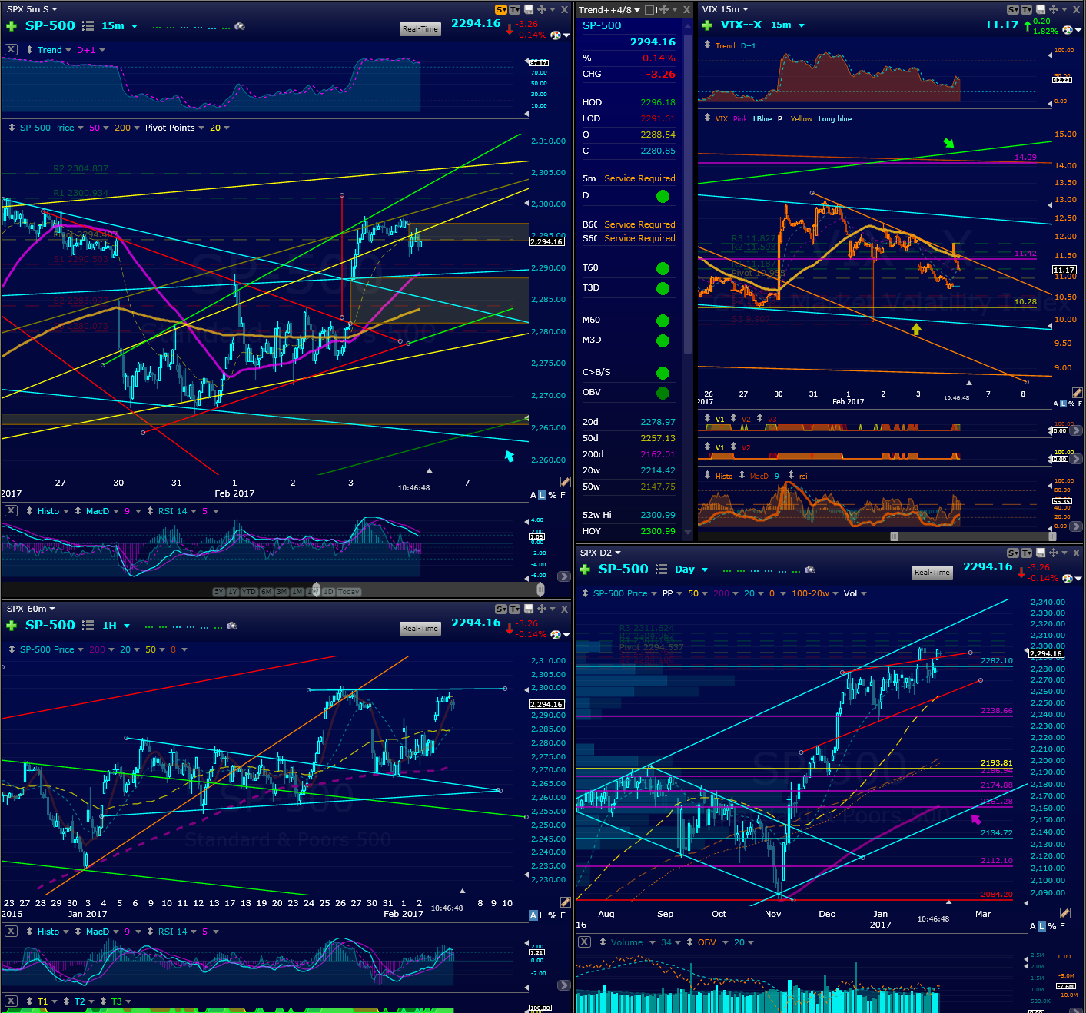
Task: Open SPX 5m S window title menu
Action: point(32,9)
